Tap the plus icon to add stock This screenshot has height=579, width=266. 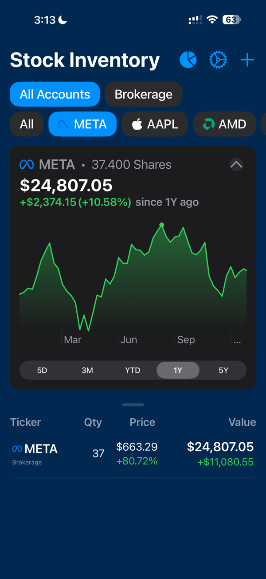(x=247, y=59)
